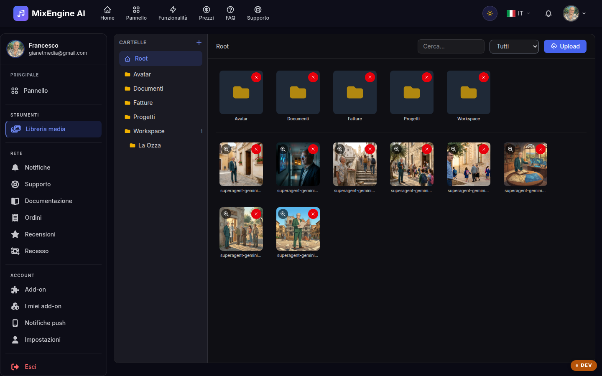Open the user avatar menu in top bar
Viewport: 602px width, 376px height.
tap(574, 13)
